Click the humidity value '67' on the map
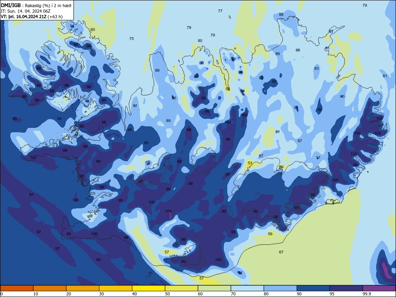The width and height of the screenshot is (396, 297). pyautogui.click(x=281, y=252)
